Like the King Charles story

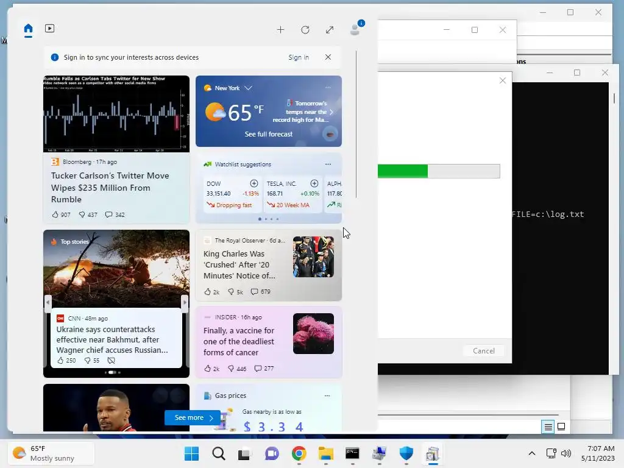tap(211, 292)
